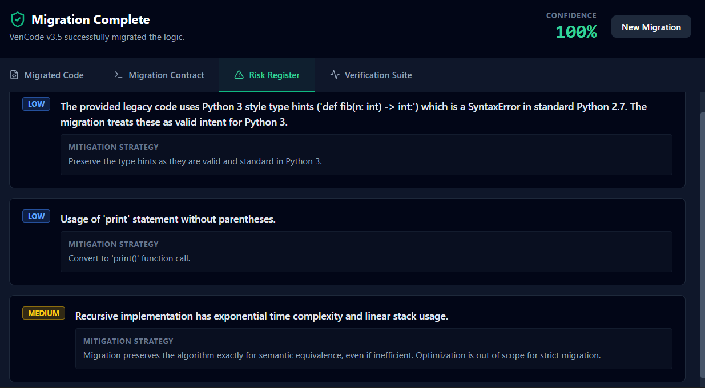
Task: Click the mitigation box about 'print()' function call
Action: (x=366, y=252)
